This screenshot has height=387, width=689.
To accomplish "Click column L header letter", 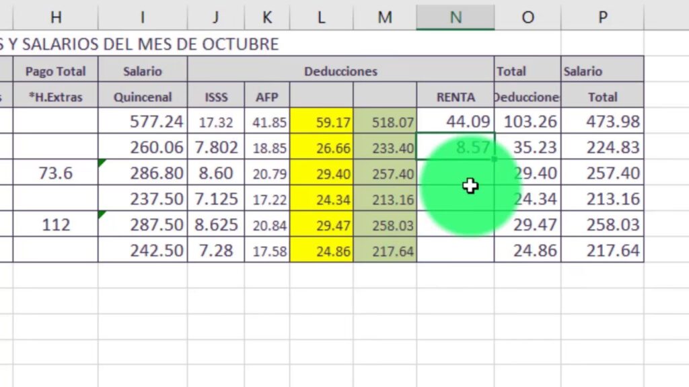I will (x=321, y=18).
